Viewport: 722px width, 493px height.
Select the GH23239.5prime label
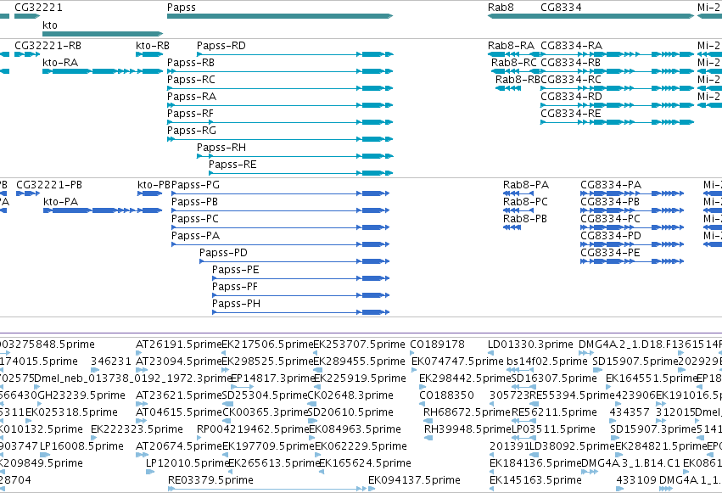(81, 396)
